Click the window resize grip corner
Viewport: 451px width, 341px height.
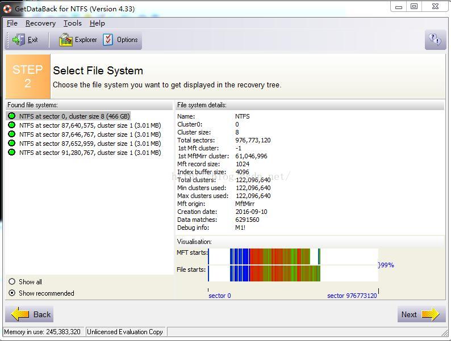(x=445, y=332)
